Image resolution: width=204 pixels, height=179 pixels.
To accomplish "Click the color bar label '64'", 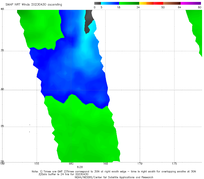I will click(x=179, y=7).
